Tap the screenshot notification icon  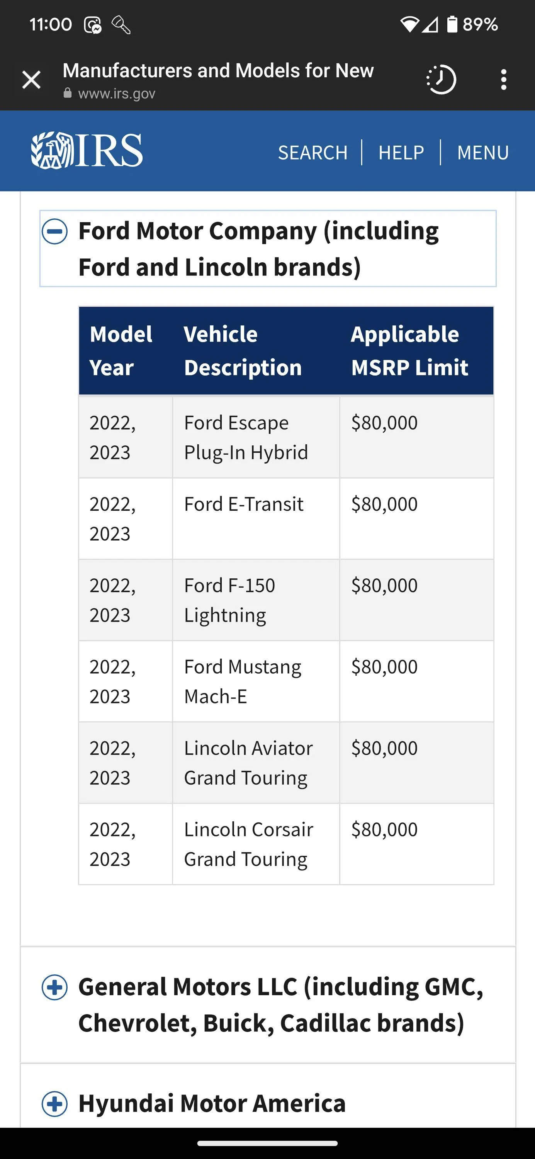tap(93, 25)
